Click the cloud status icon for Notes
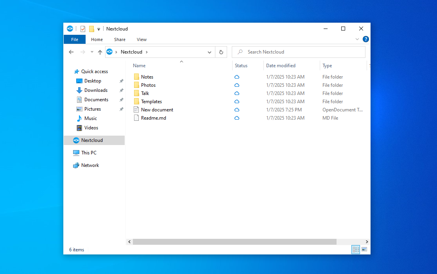The image size is (437, 274). pos(237,77)
